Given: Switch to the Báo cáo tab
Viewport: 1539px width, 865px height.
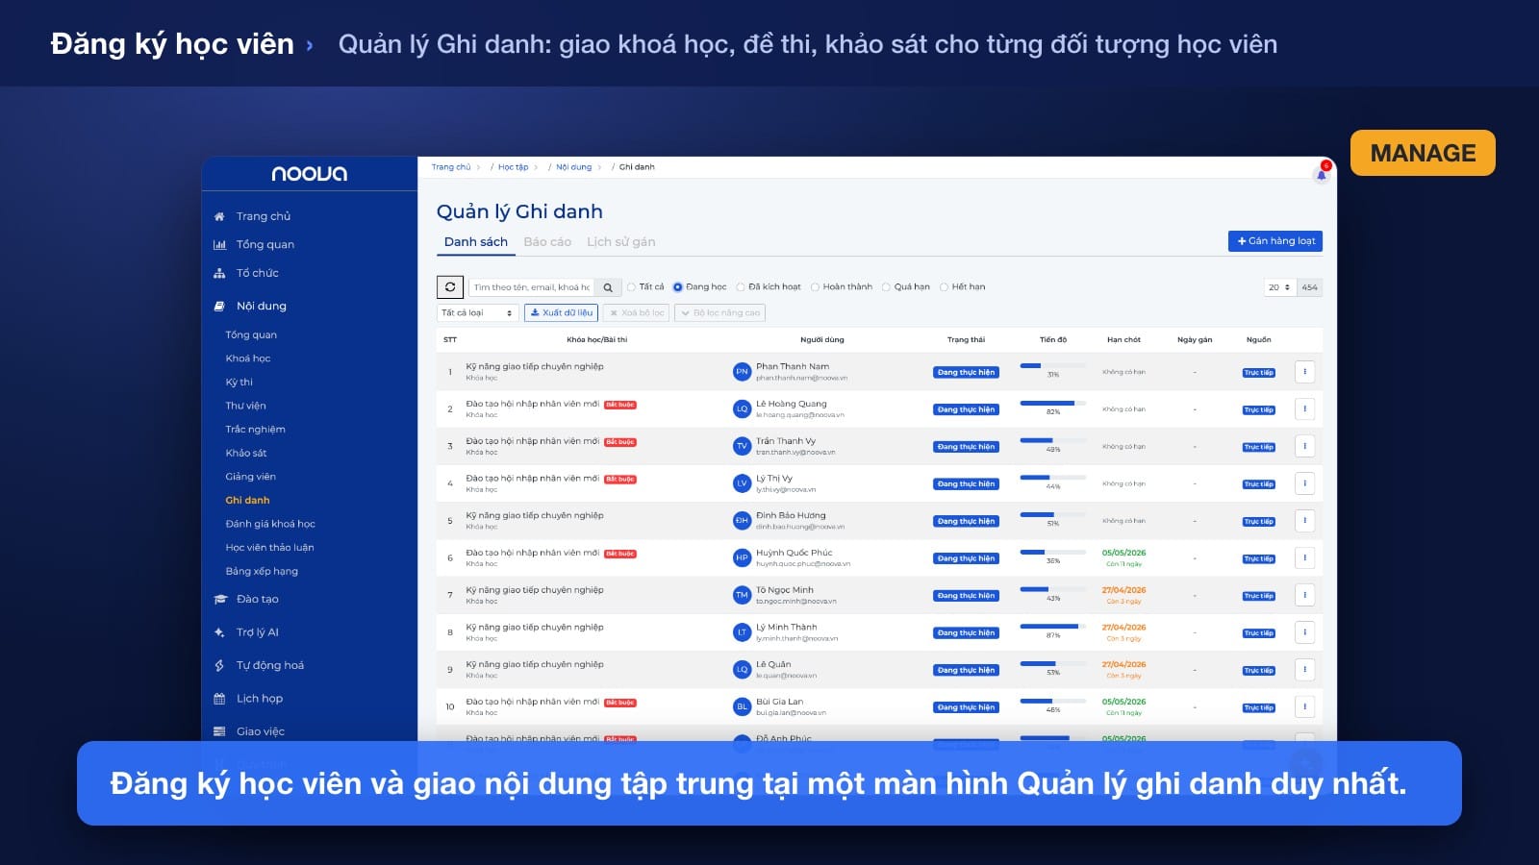Looking at the screenshot, I should click(547, 241).
